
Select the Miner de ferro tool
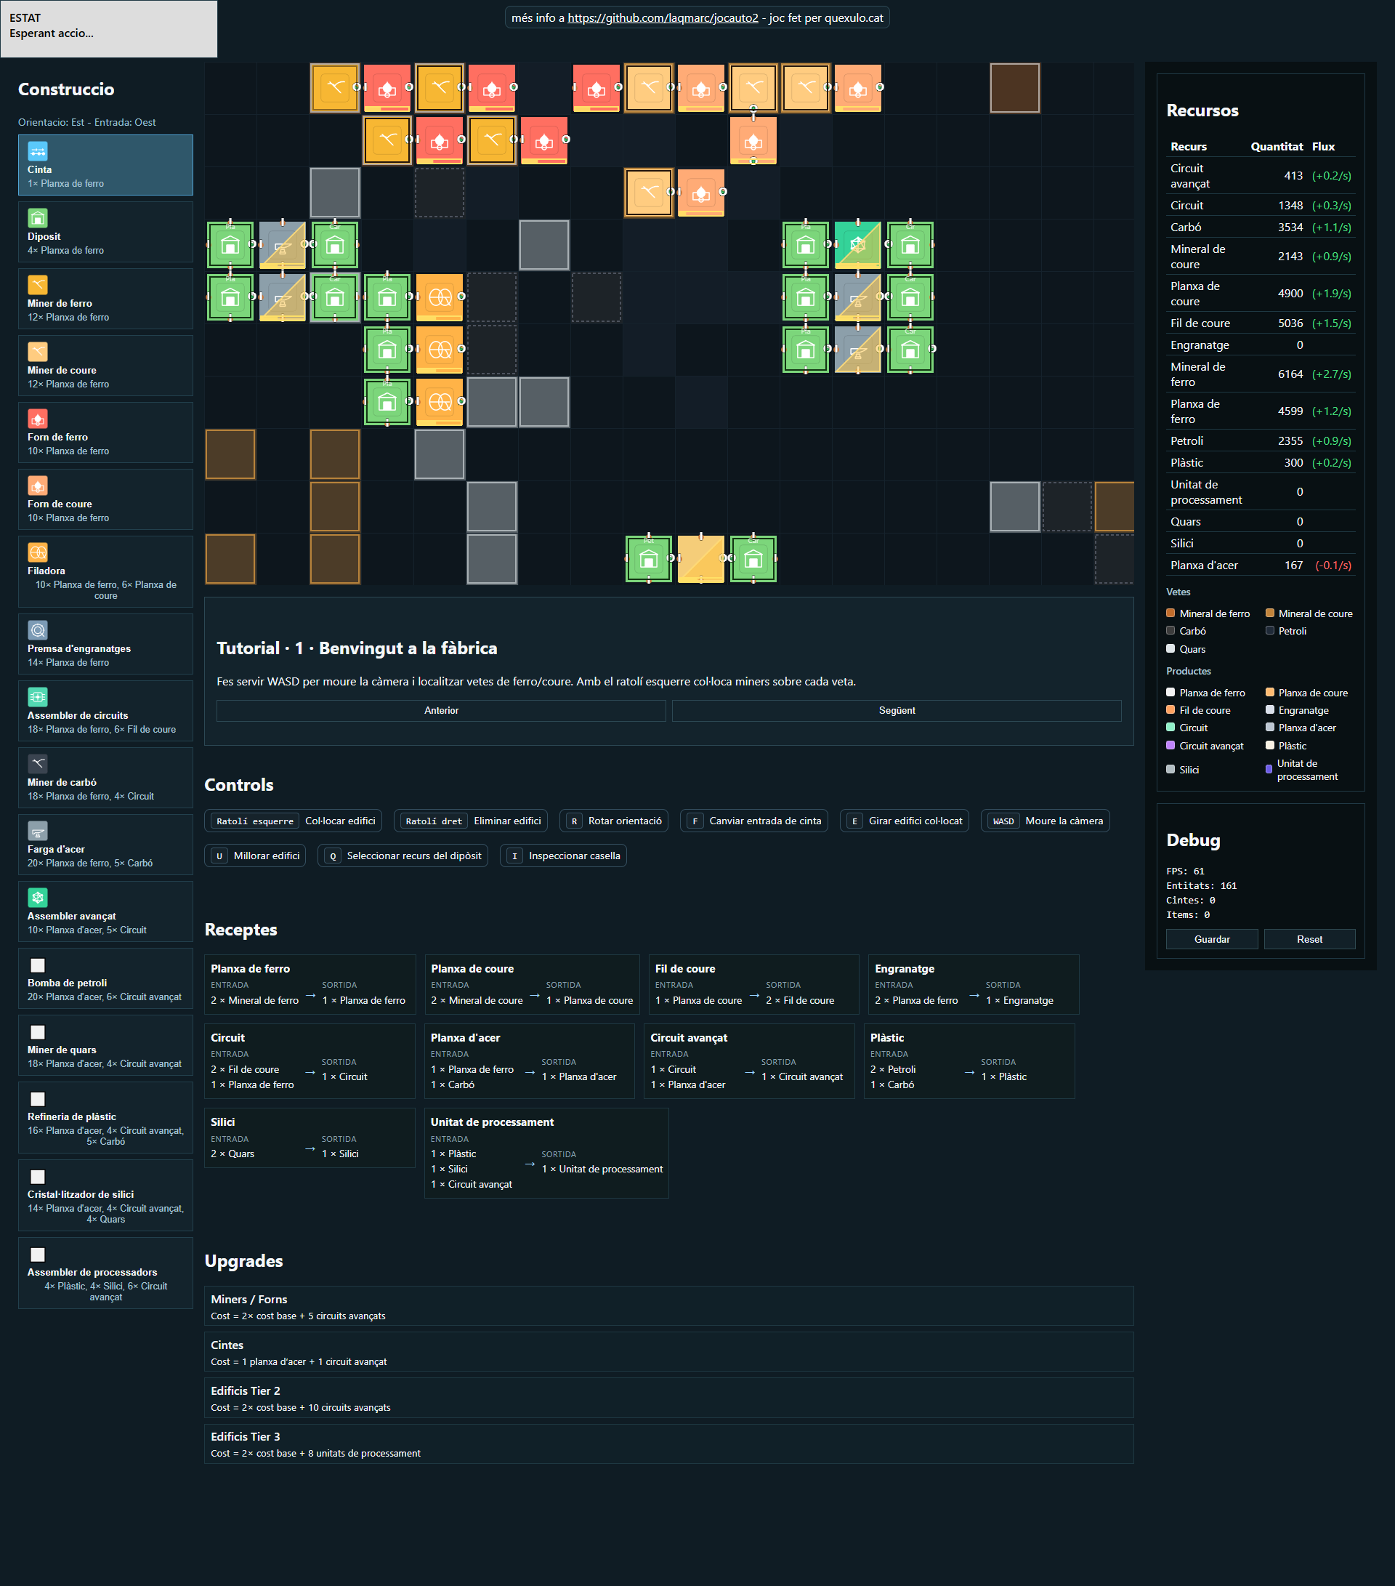(105, 299)
